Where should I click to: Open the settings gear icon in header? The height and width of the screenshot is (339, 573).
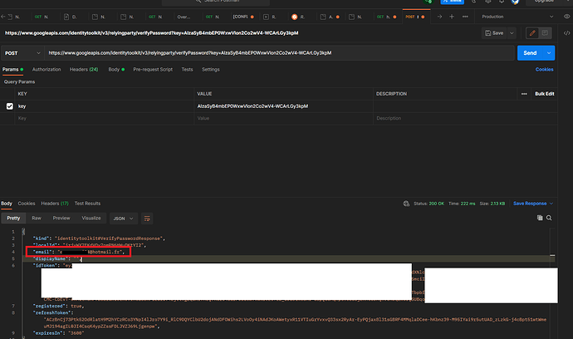(487, 2)
